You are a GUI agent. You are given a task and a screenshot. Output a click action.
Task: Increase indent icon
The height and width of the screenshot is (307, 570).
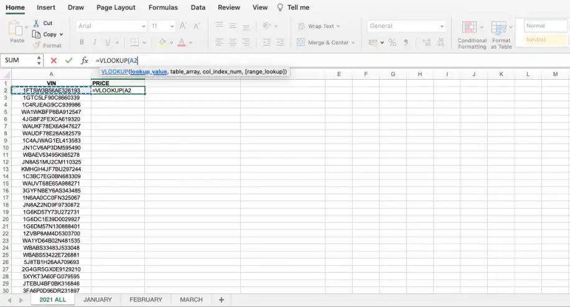280,42
